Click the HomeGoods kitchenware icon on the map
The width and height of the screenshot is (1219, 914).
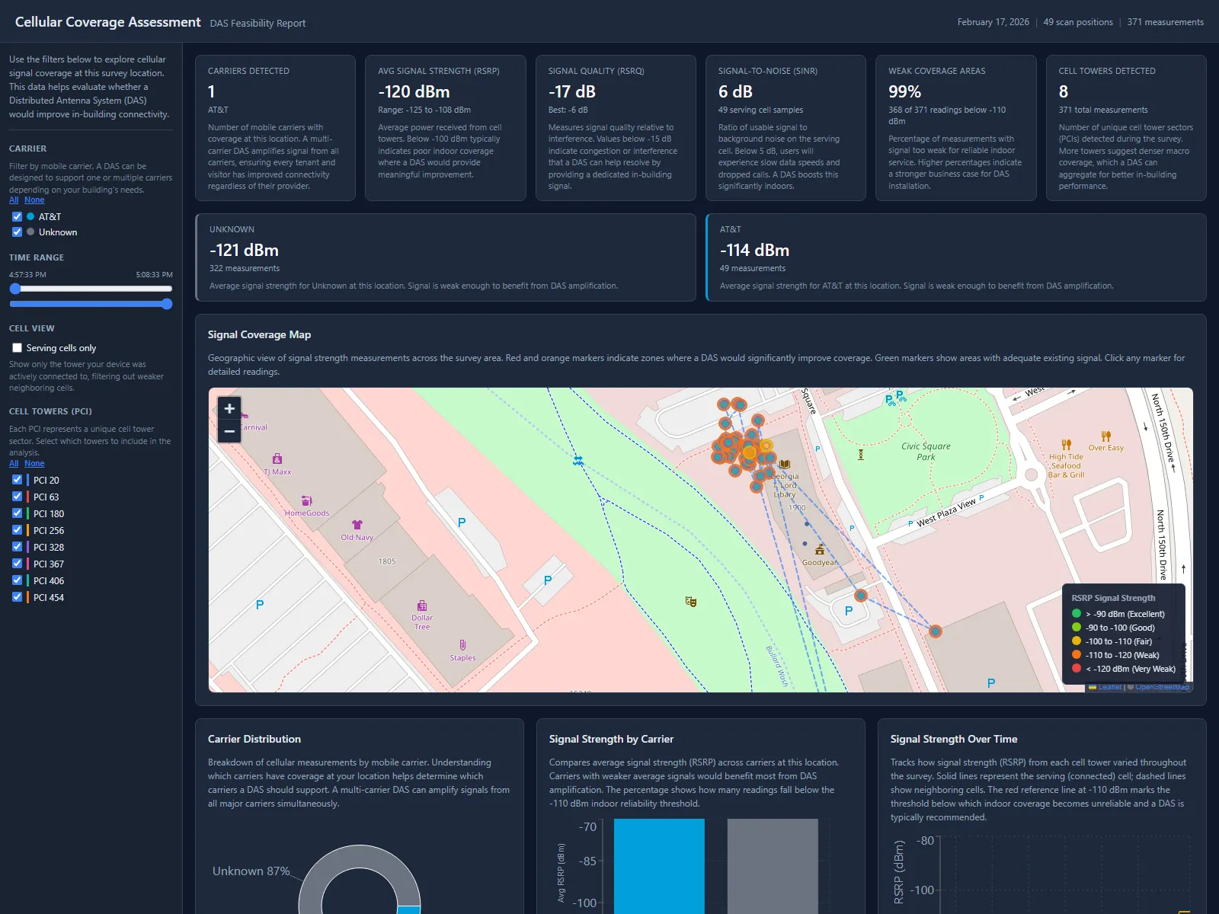pyautogui.click(x=306, y=501)
